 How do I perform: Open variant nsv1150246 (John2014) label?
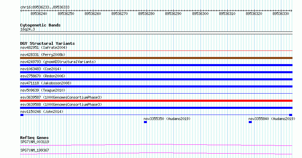coord(42,112)
